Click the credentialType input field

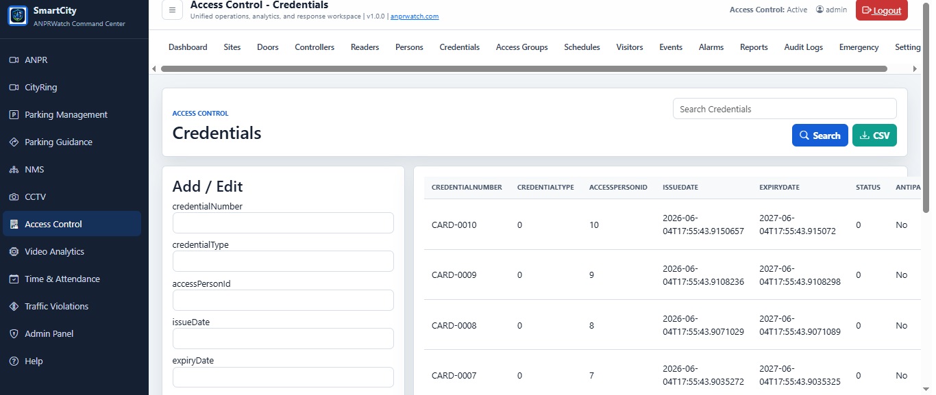coord(283,261)
